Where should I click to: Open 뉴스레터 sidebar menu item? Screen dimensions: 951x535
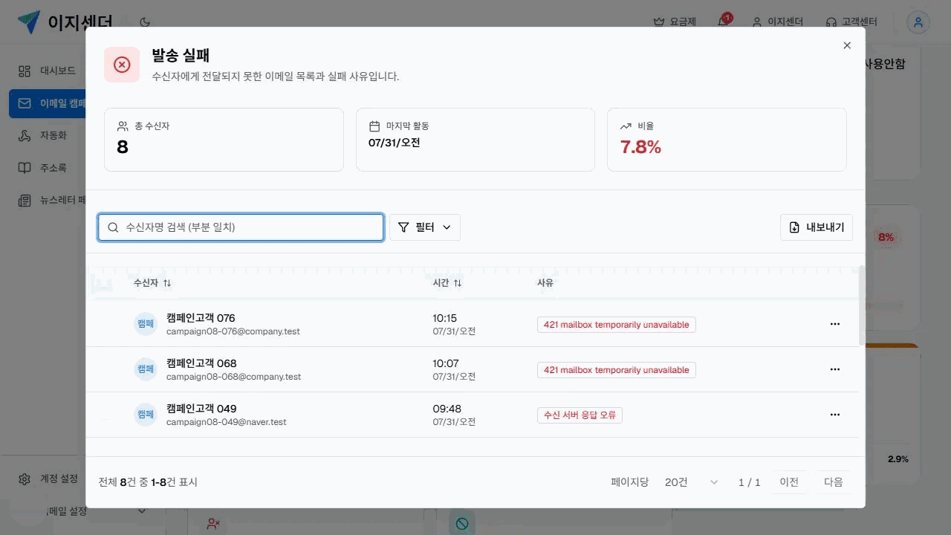point(48,201)
